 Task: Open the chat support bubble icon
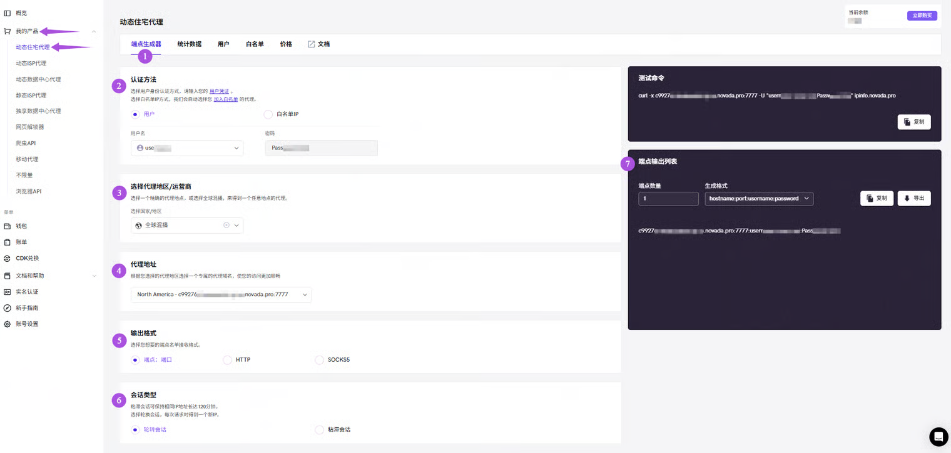click(938, 436)
